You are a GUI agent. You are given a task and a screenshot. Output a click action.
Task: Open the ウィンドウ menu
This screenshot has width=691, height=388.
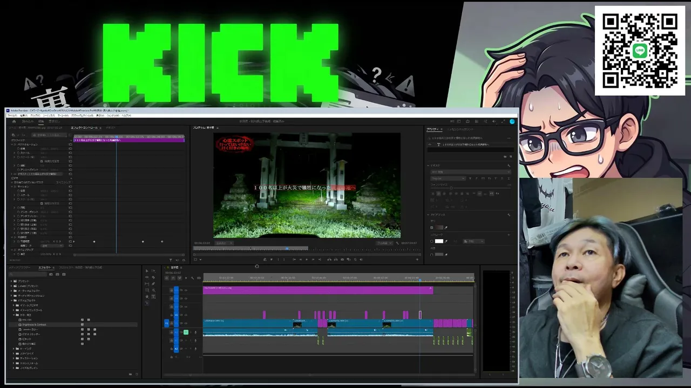pos(113,115)
